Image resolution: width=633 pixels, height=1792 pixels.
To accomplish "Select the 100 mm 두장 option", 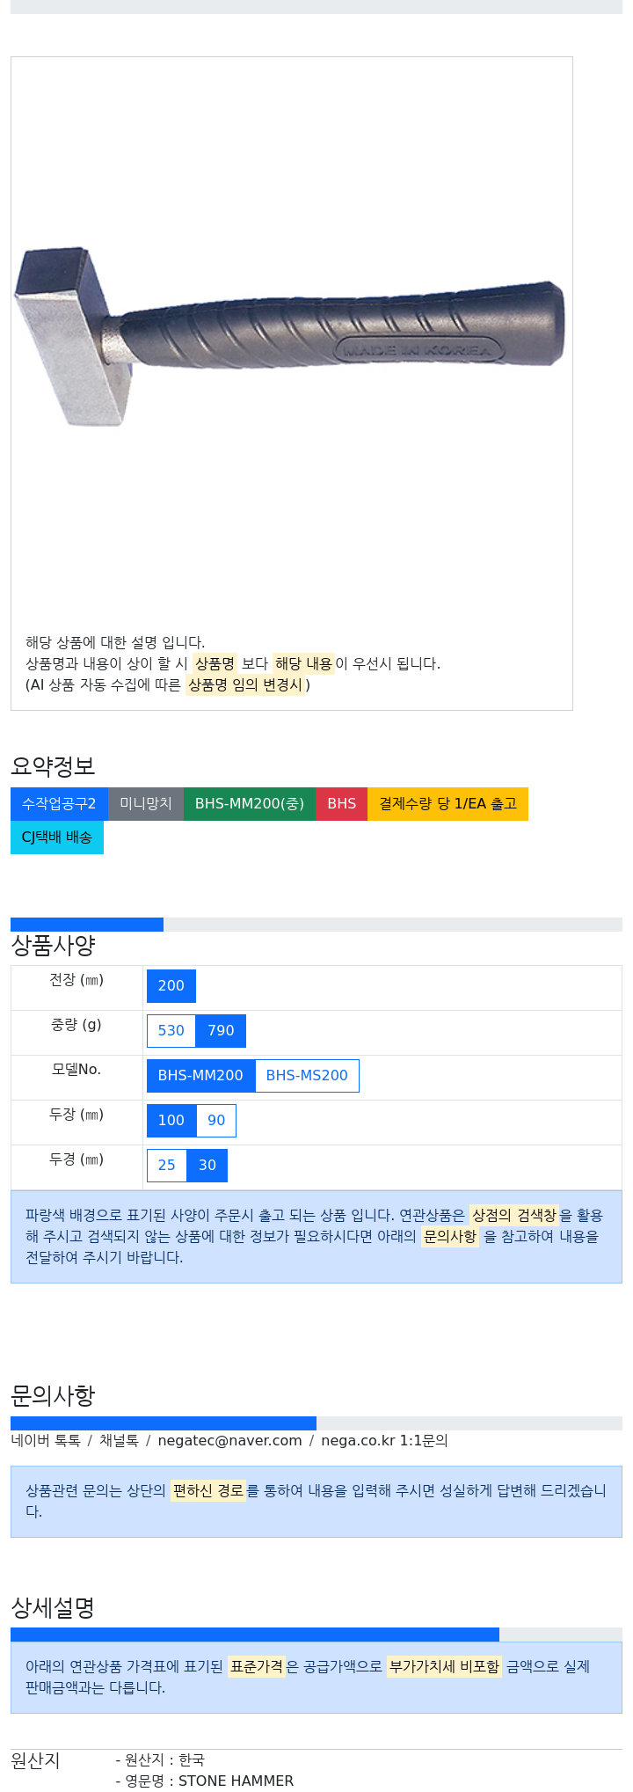I will [x=171, y=1121].
